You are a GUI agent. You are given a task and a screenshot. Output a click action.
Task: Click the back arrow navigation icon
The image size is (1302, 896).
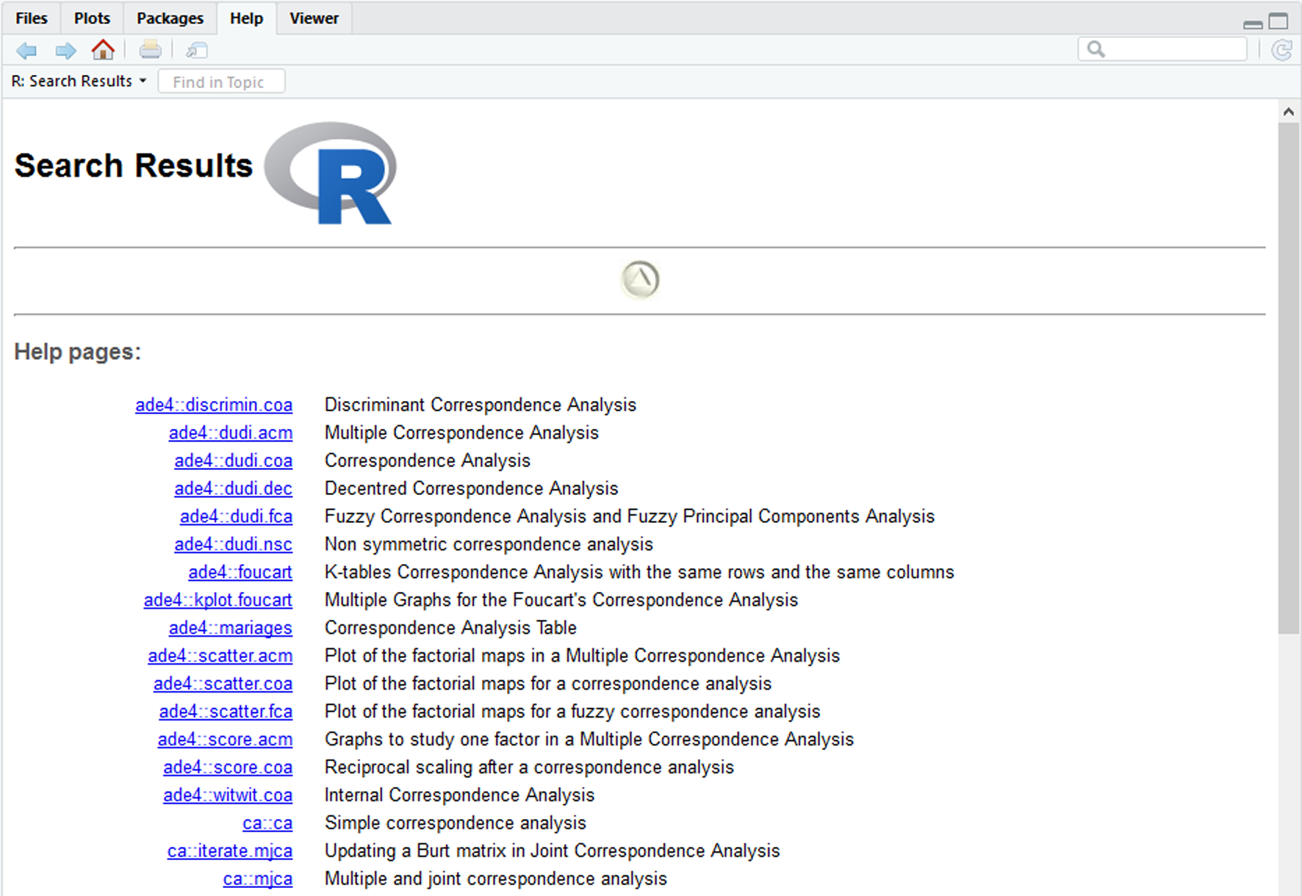coord(27,51)
